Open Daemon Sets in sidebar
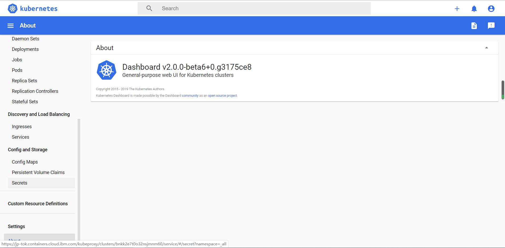This screenshot has width=505, height=248. point(26,39)
